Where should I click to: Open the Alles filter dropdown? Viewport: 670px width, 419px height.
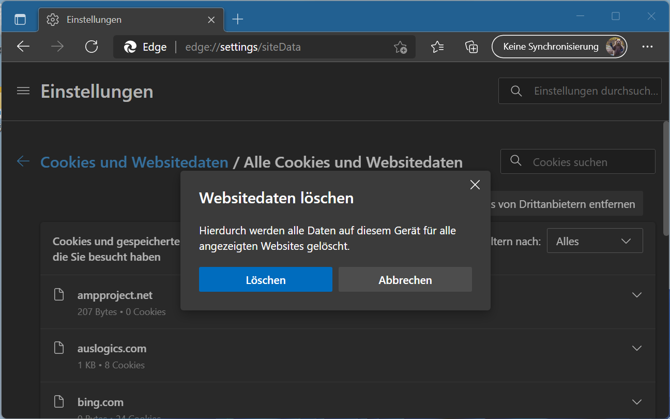pos(595,241)
